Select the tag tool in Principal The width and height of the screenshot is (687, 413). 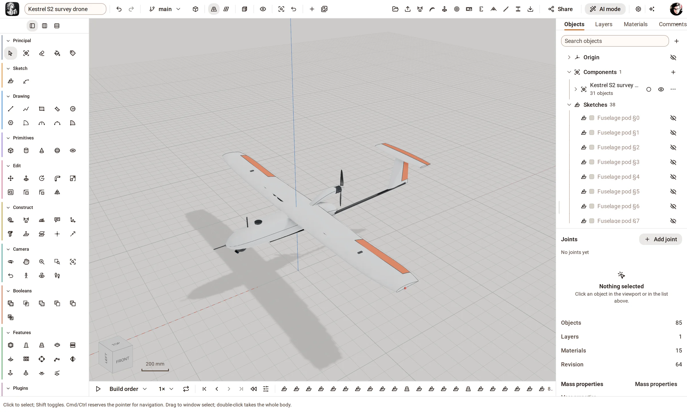73,53
